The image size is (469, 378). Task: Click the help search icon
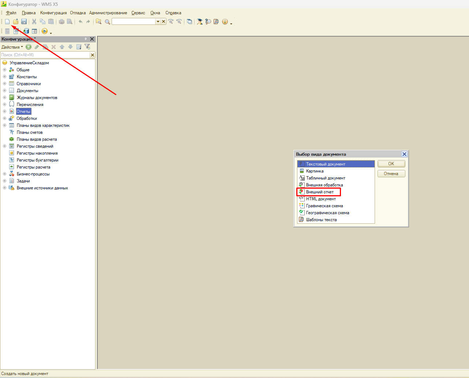208,22
